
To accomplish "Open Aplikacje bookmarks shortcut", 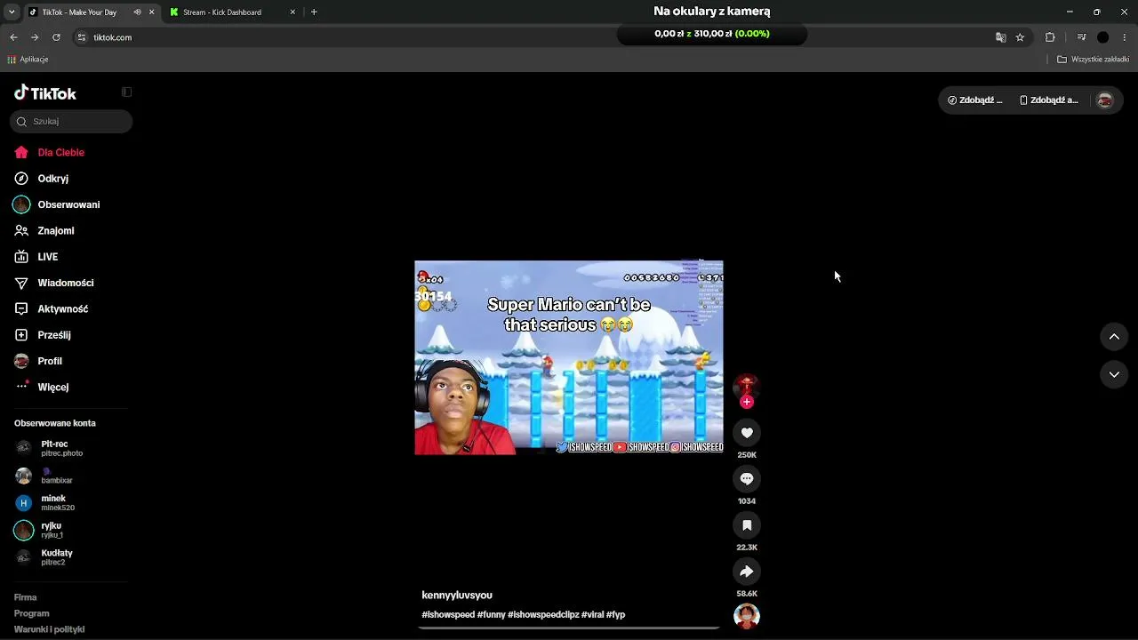I will (x=28, y=60).
